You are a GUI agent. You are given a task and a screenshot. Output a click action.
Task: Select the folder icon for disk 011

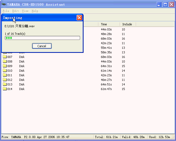[5, 75]
